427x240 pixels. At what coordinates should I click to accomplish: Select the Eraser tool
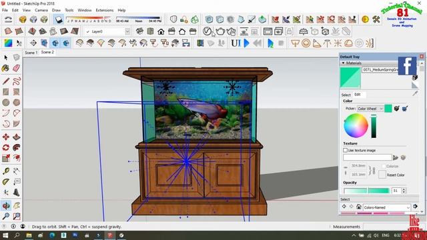point(16,68)
